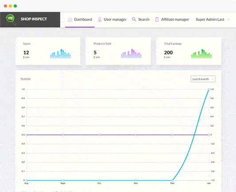This screenshot has height=192, width=236.
Task: Click the green maximize window button
Action: click(x=15, y=6)
